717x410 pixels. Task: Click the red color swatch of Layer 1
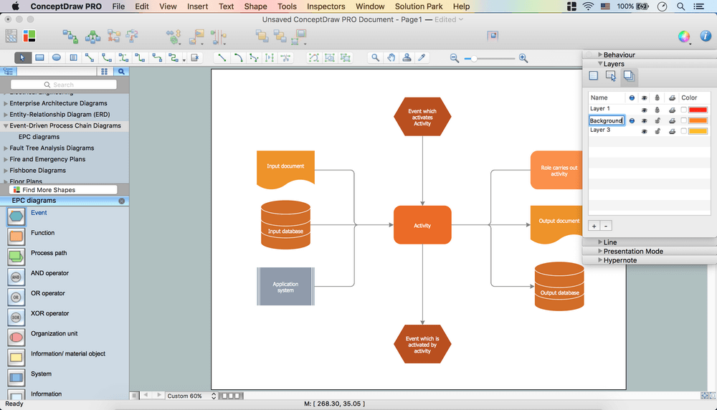(x=698, y=110)
